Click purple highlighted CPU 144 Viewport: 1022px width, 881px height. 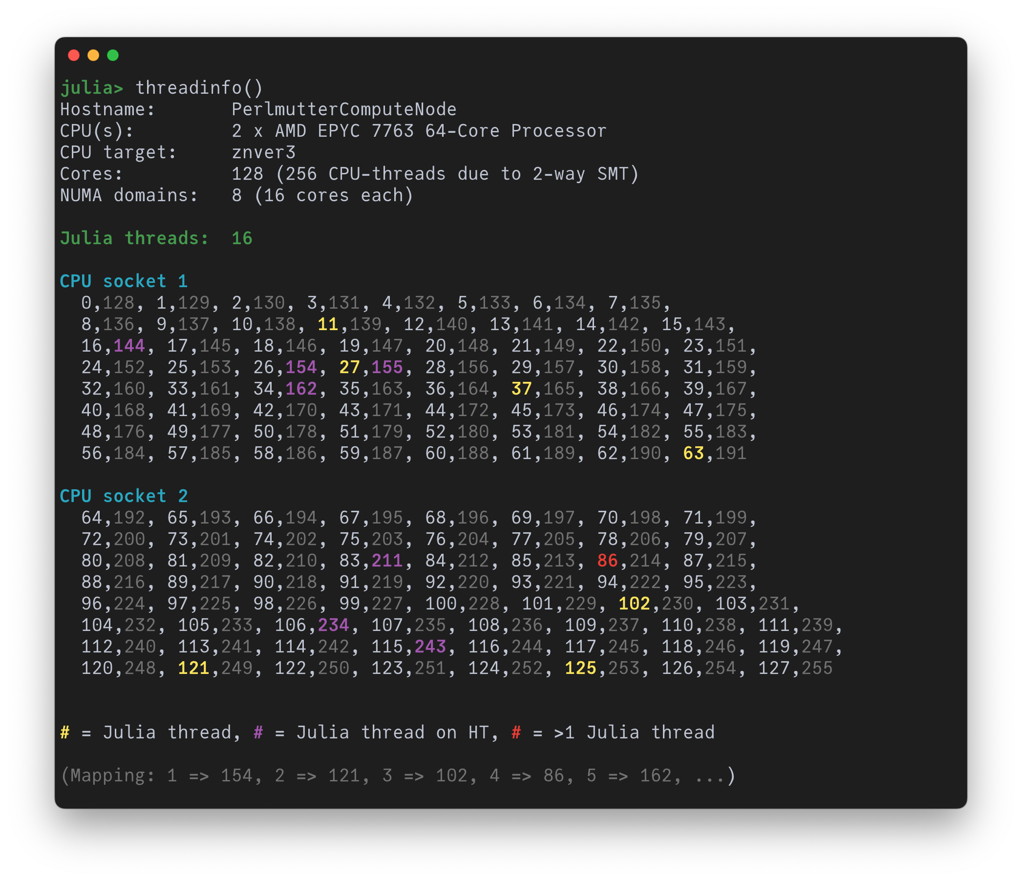129,346
